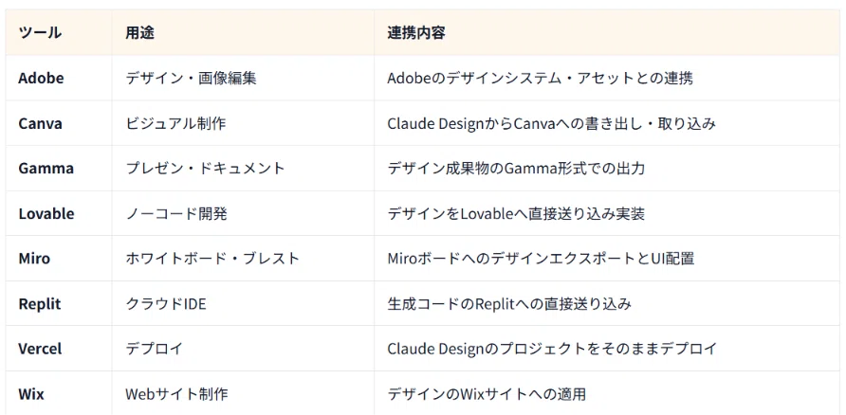Select the Adobe tool name cell

pyautogui.click(x=59, y=78)
